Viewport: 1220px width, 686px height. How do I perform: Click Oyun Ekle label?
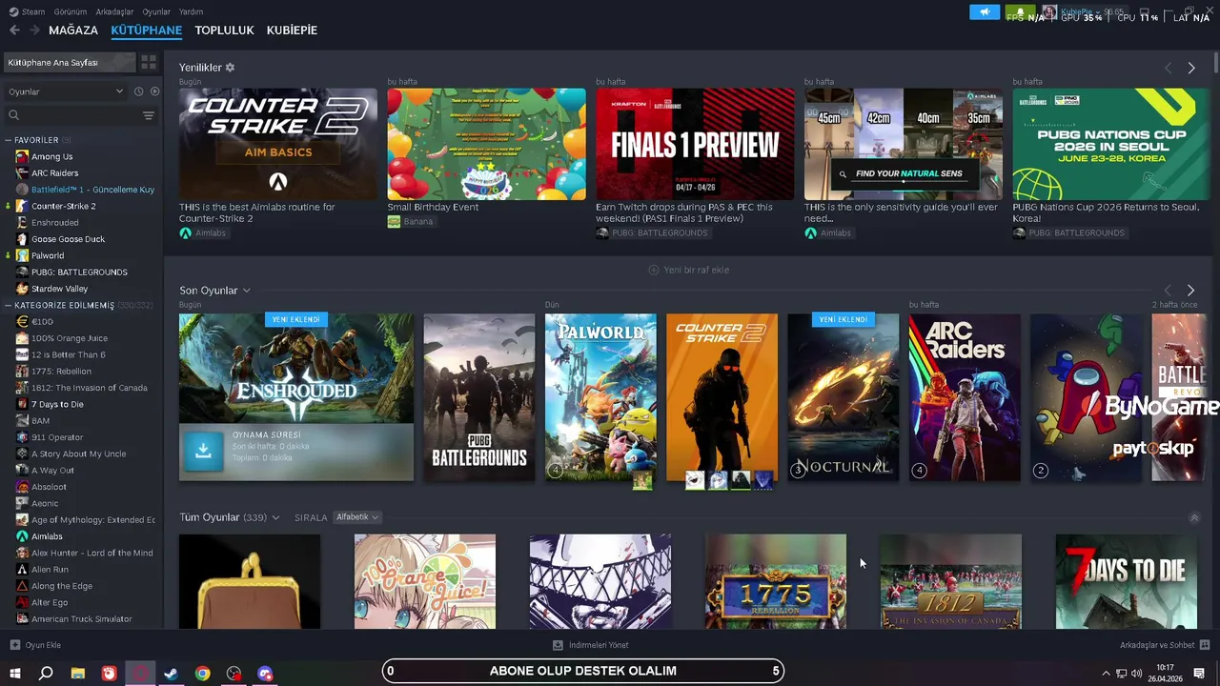43,645
